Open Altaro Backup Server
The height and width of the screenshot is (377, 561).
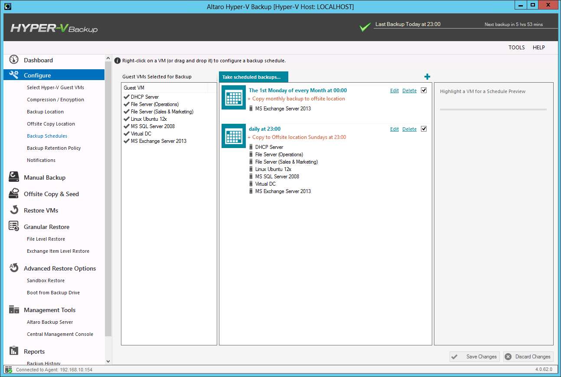50,322
